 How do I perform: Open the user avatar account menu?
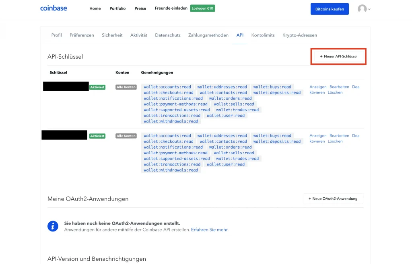pyautogui.click(x=363, y=9)
